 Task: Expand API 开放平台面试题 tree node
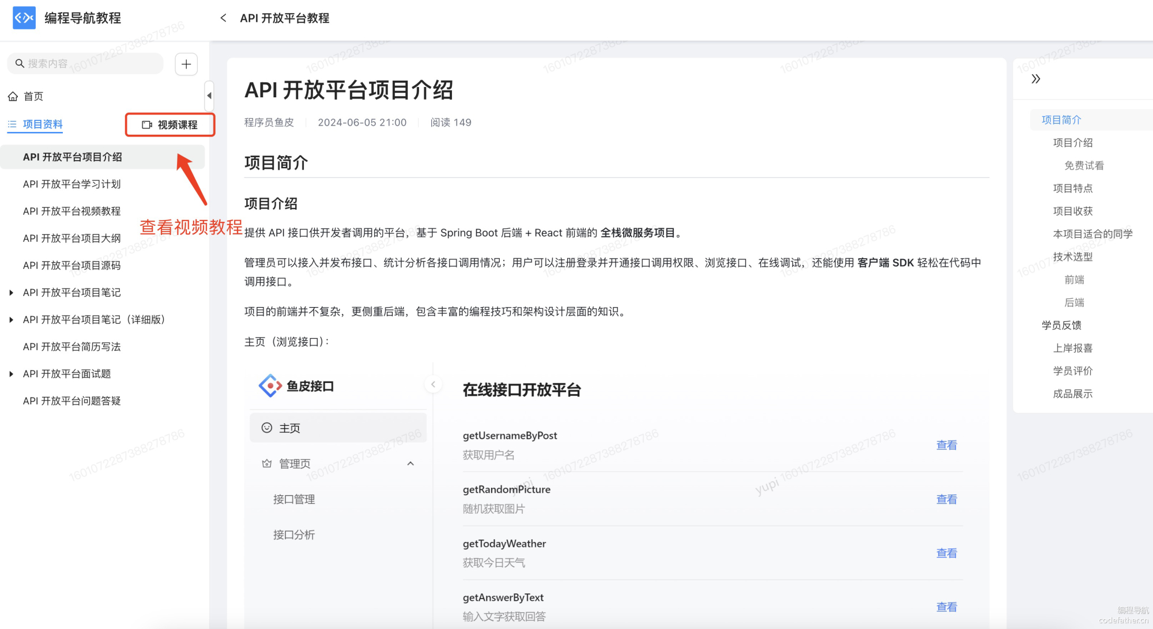point(11,374)
